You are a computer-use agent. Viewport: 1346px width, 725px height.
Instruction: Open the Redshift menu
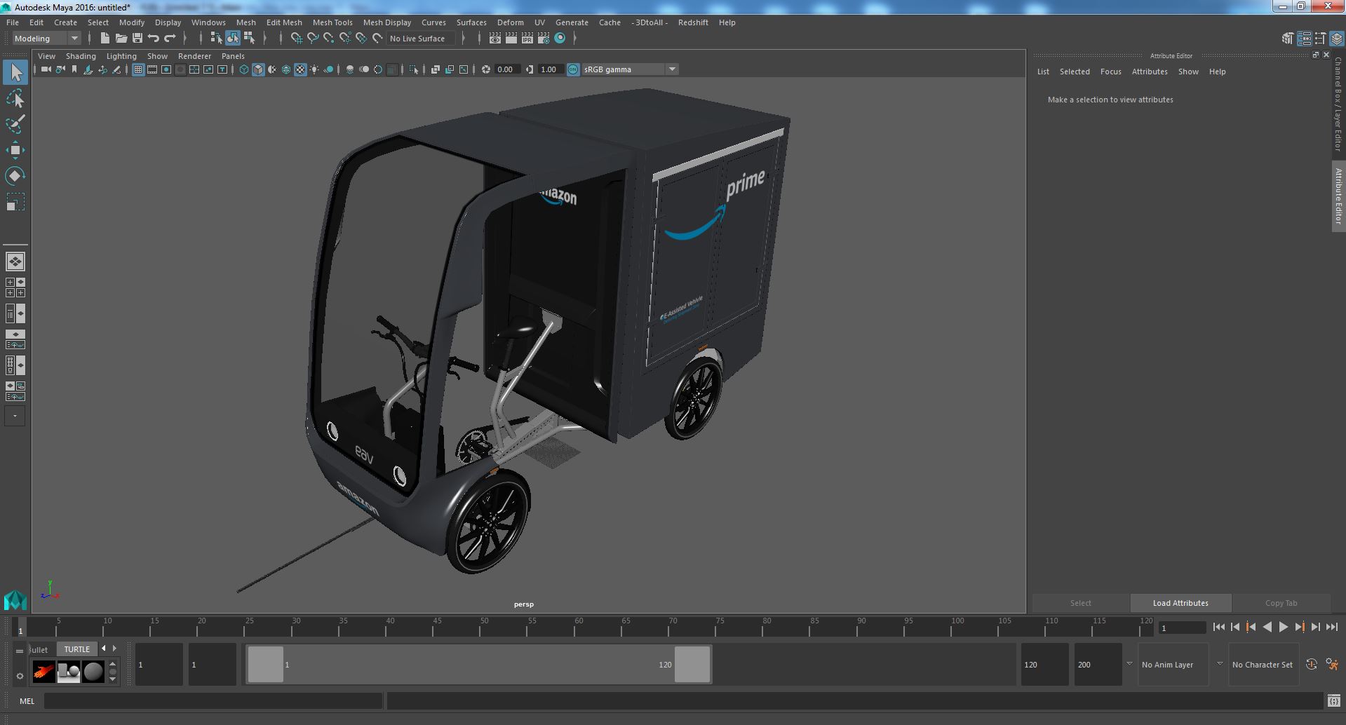[693, 22]
